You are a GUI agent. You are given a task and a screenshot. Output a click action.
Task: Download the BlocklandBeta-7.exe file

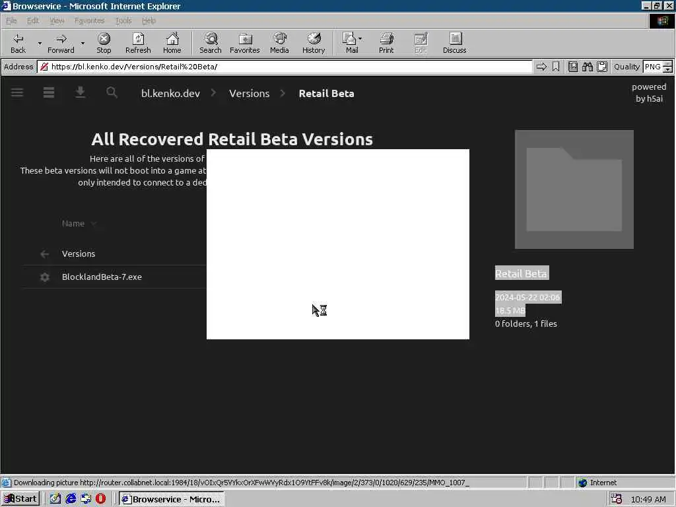pos(102,277)
